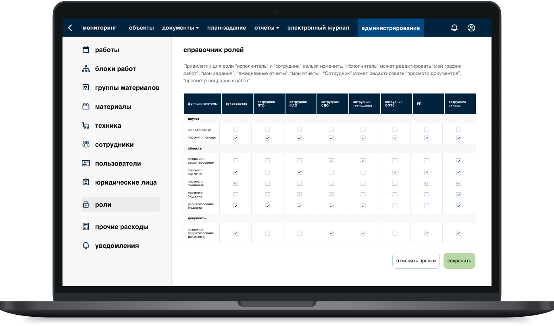Click the calendar icon beside работы

point(85,50)
